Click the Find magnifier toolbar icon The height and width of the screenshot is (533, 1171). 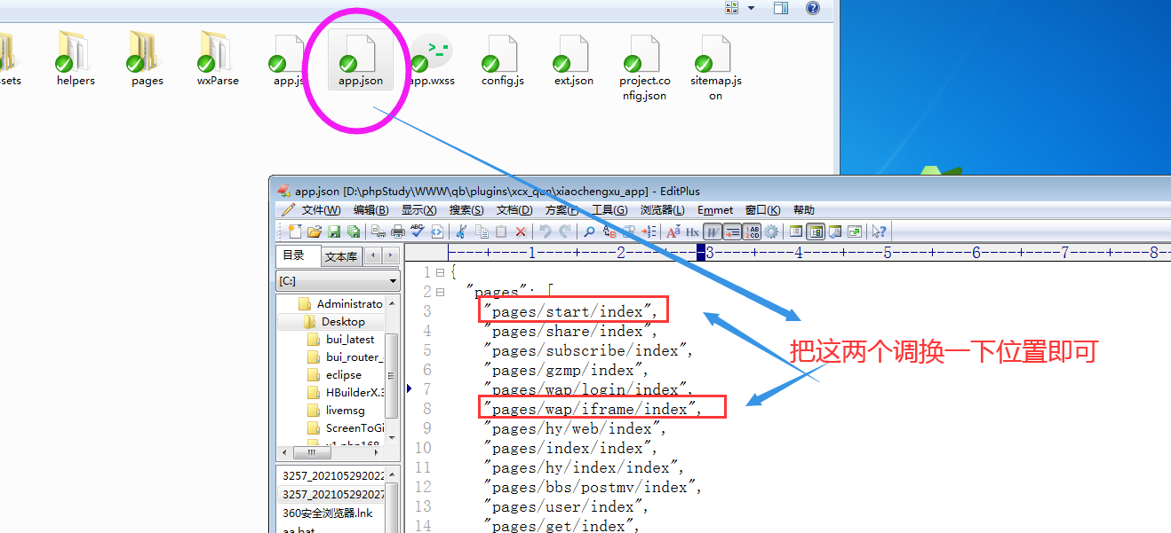(x=588, y=231)
